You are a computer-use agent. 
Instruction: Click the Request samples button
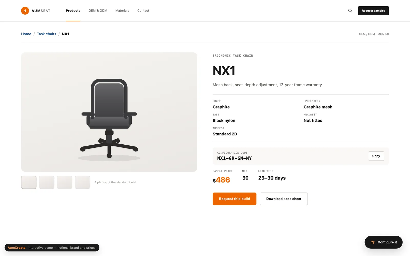(x=373, y=11)
